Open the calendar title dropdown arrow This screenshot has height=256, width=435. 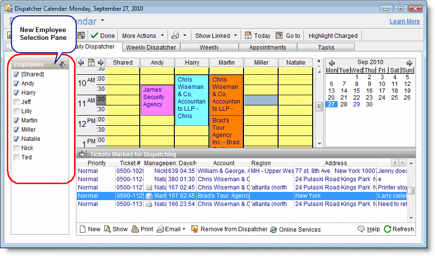tap(102, 20)
